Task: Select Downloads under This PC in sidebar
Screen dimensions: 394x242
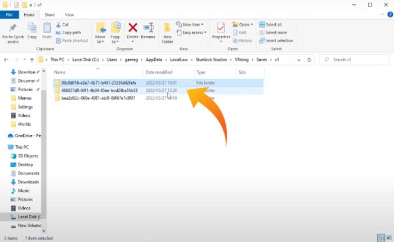Action: (x=28, y=182)
